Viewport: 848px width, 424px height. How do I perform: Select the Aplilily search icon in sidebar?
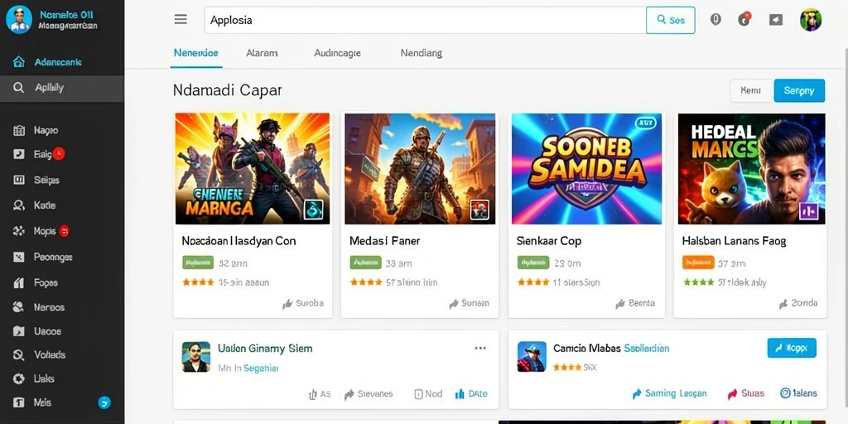click(18, 87)
